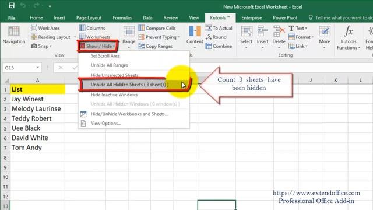Screen dimensions: 373x210
Task: Select cell containing Melody Laurinse
Action: click(x=37, y=109)
